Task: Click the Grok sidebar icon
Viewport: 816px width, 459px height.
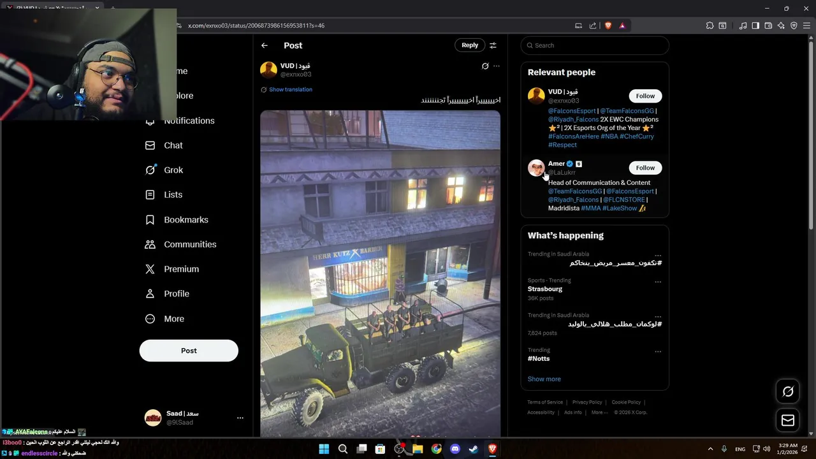Action: tap(150, 170)
